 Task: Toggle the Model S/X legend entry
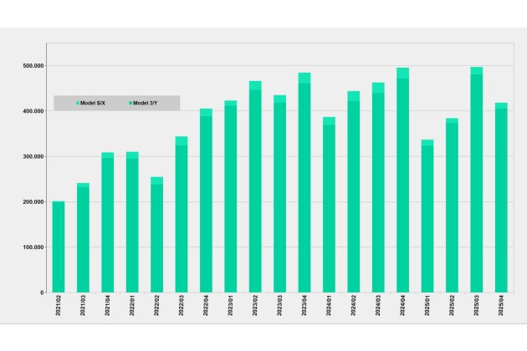[x=92, y=103]
